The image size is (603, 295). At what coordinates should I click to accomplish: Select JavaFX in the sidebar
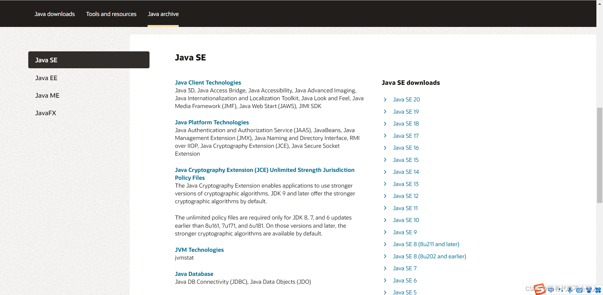pyautogui.click(x=46, y=113)
